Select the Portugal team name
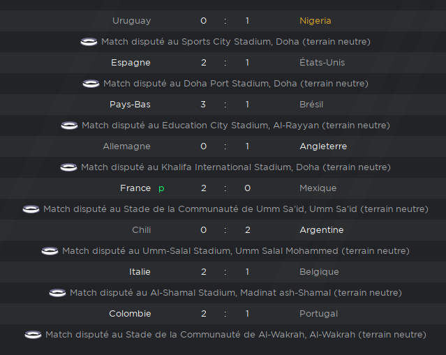The width and height of the screenshot is (446, 355). [318, 314]
